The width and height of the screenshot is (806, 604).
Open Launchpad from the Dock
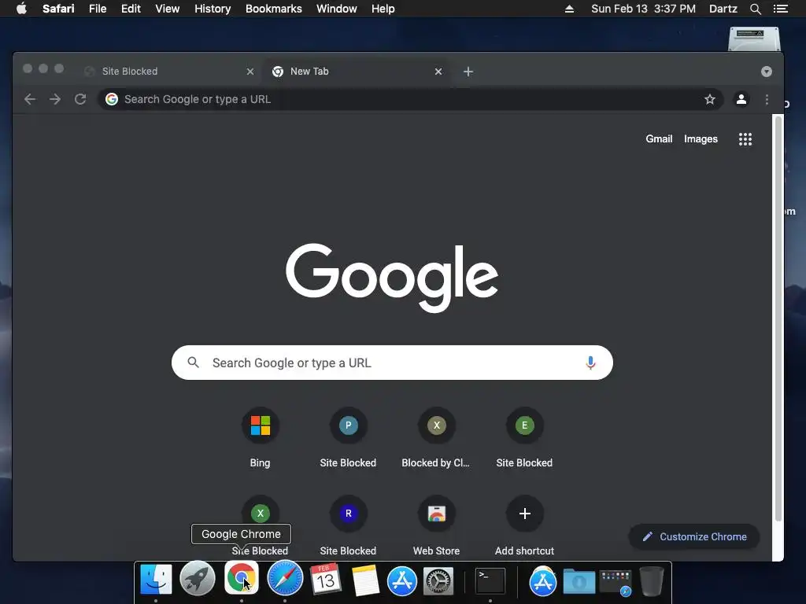pyautogui.click(x=198, y=578)
